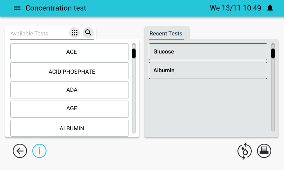The width and height of the screenshot is (284, 170).
Task: Click the Available Tests scrollbar thumb
Action: tap(134, 53)
